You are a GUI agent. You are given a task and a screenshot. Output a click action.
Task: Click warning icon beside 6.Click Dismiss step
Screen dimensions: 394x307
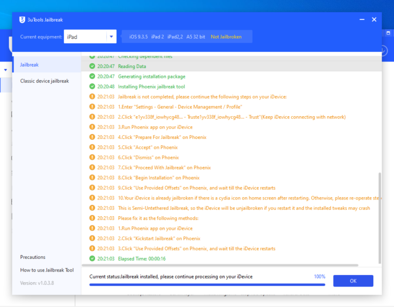coord(92,157)
